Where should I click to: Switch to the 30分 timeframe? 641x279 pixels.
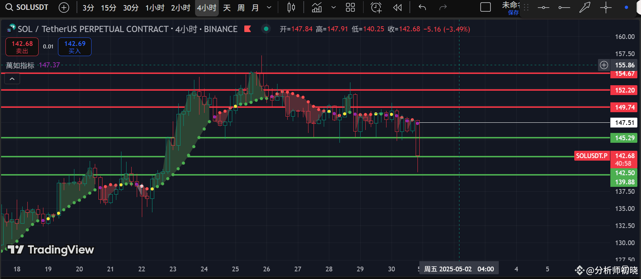tap(131, 8)
